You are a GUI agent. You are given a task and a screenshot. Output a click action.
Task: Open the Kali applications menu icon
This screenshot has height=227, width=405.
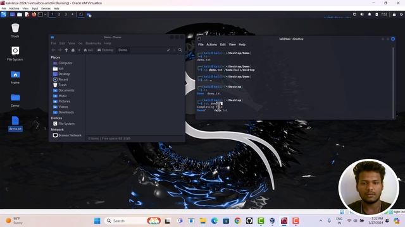coord(3,15)
